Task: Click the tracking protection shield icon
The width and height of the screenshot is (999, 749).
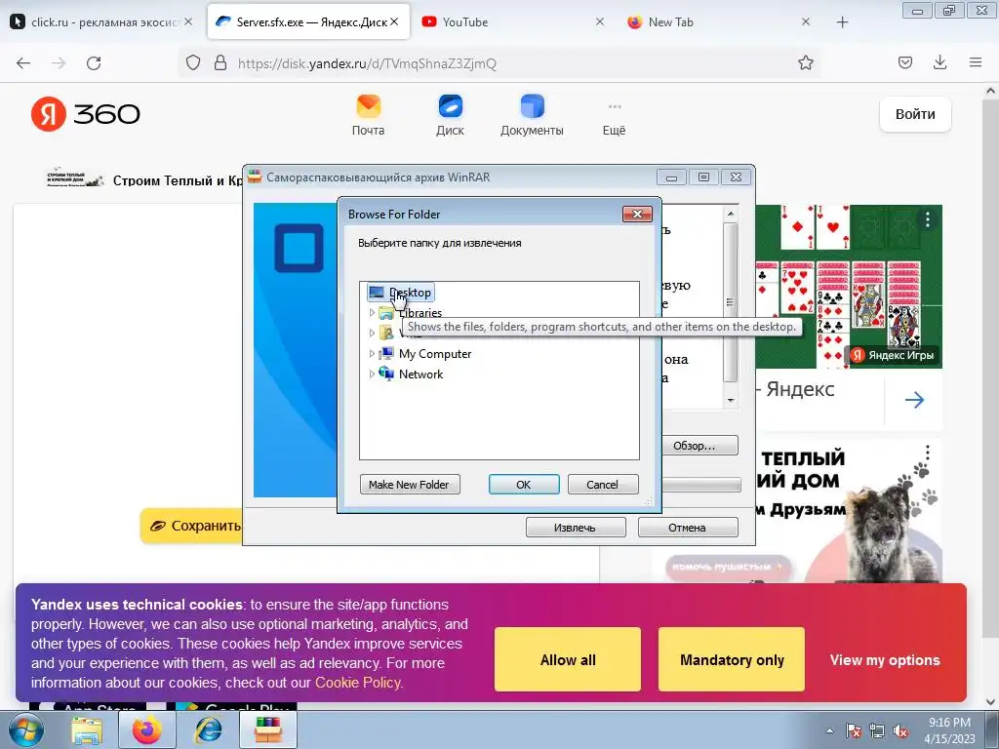Action: point(193,63)
